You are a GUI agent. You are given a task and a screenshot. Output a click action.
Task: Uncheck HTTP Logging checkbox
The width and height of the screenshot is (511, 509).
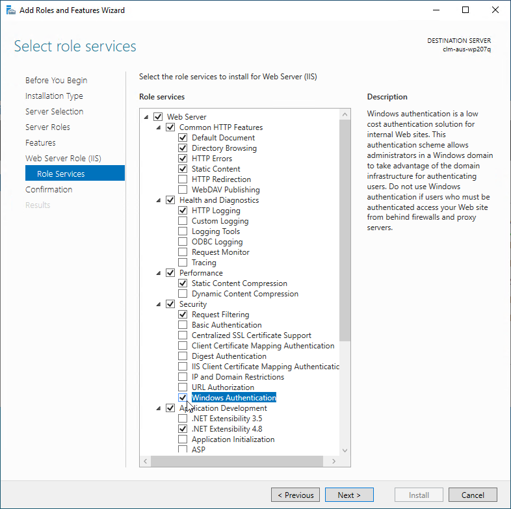tap(183, 211)
